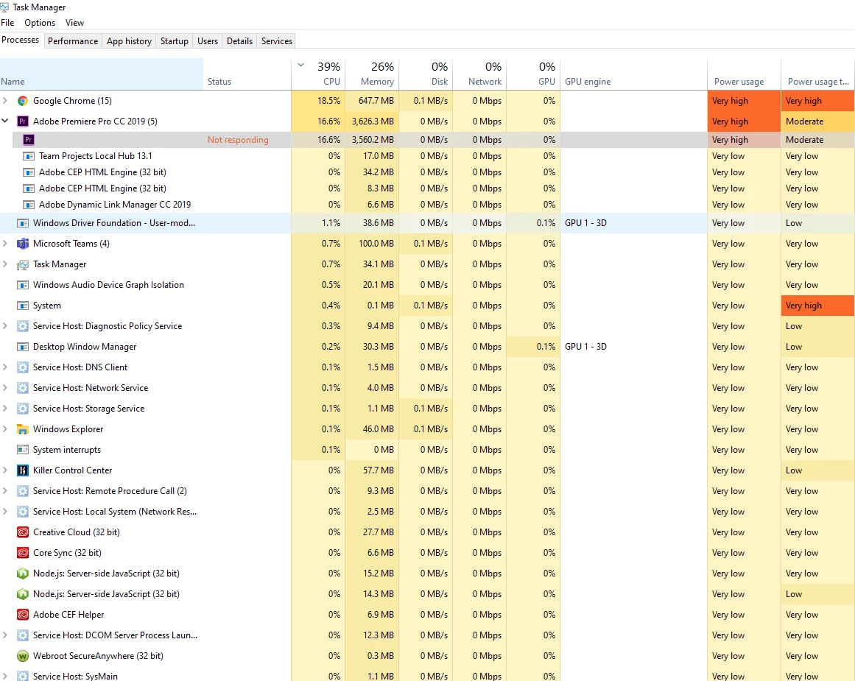Screen dimensions: 855x681
Task: Click the Microsoft Teams process icon
Action: [x=22, y=244]
